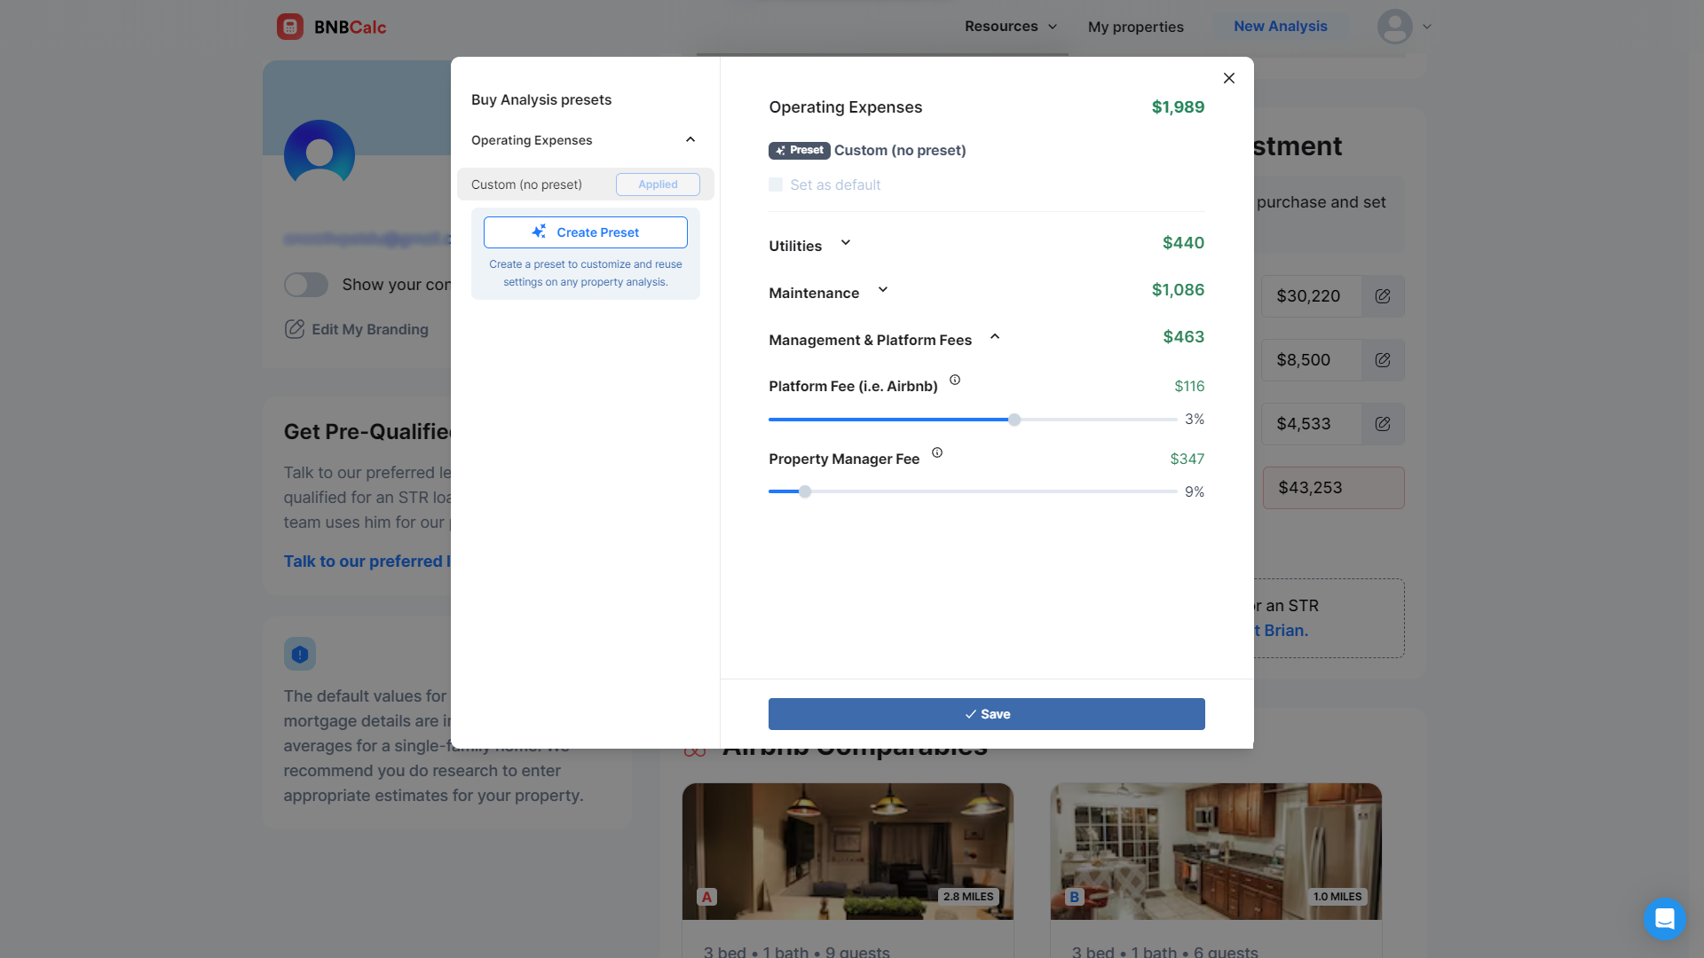The image size is (1704, 958).
Task: Click the user profile avatar icon
Action: tap(1395, 26)
